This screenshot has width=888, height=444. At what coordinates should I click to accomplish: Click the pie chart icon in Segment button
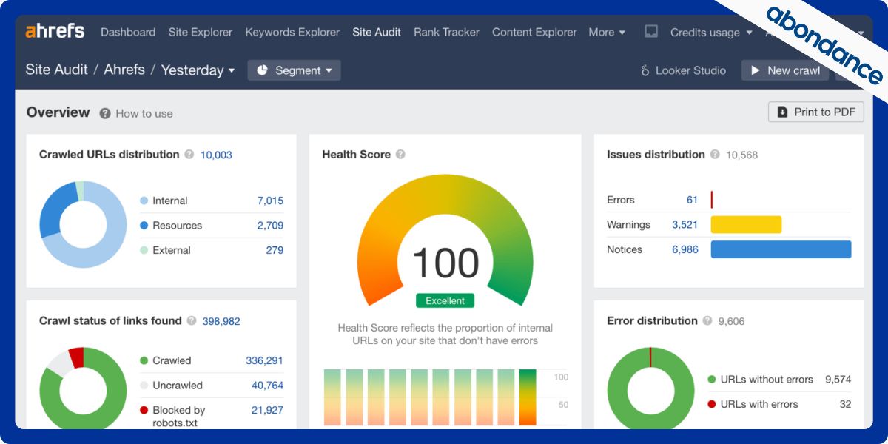pyautogui.click(x=263, y=70)
